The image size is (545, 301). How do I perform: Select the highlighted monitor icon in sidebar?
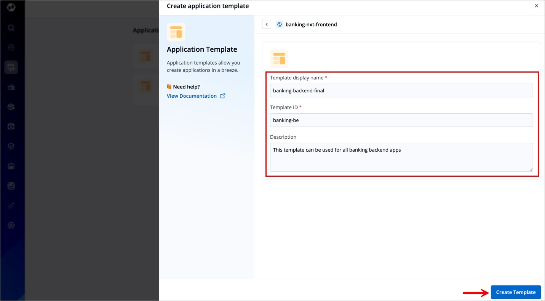click(x=11, y=67)
